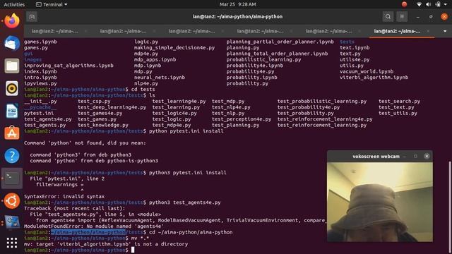Close the first terminal tab
452x254 pixels.
click(85, 31)
